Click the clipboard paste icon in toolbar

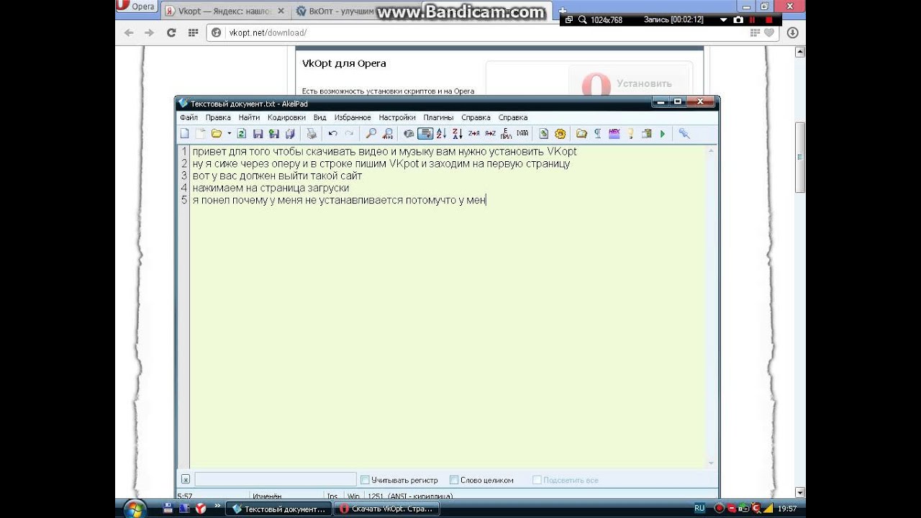646,133
